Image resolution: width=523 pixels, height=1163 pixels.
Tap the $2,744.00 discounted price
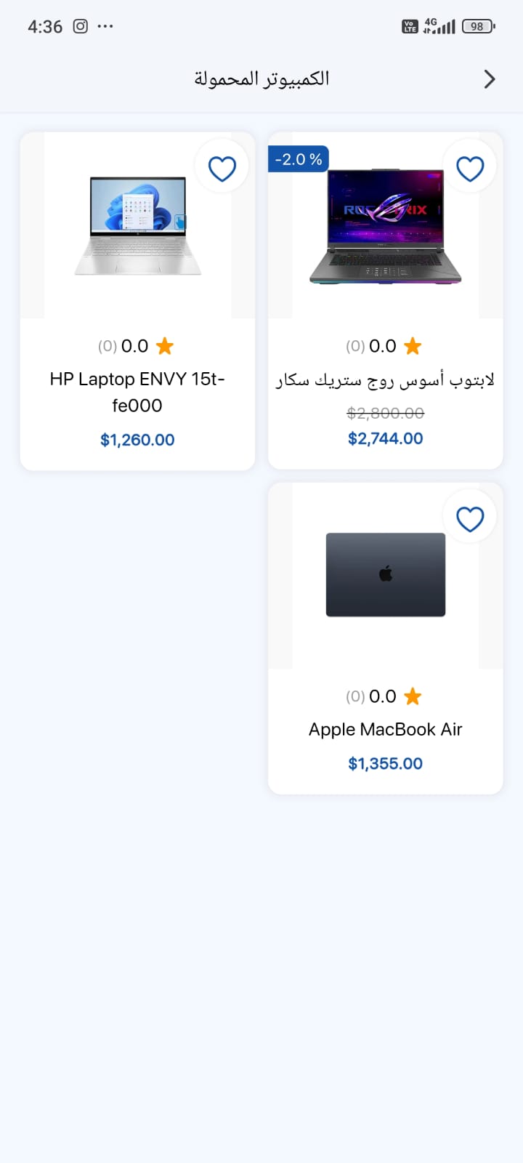click(385, 438)
